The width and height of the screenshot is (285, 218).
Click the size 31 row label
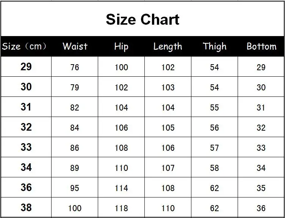click(26, 107)
